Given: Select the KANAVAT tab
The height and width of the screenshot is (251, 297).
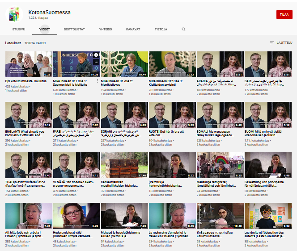Looking at the screenshot, I should coord(133,29).
